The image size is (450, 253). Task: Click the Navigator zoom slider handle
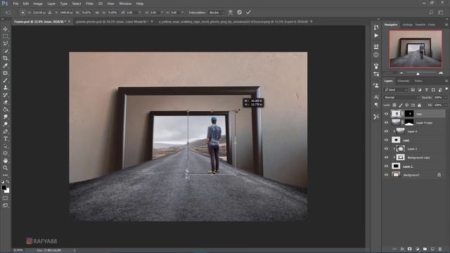(x=418, y=74)
